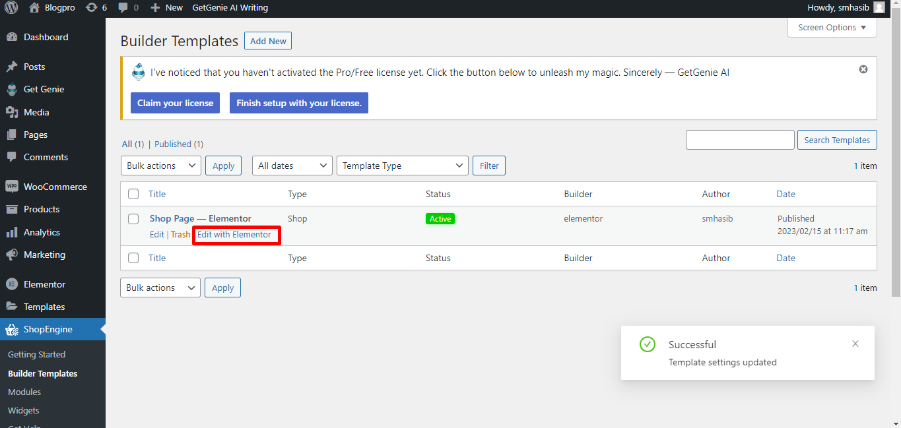Open Edit with Elementor link
Image resolution: width=901 pixels, height=428 pixels.
pyautogui.click(x=234, y=234)
